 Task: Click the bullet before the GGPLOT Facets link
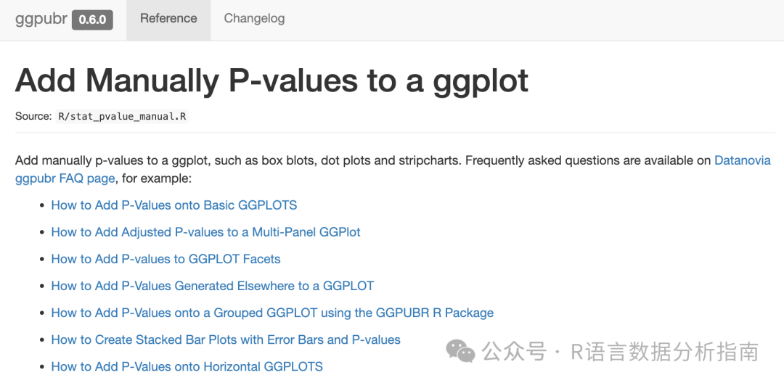coord(42,260)
